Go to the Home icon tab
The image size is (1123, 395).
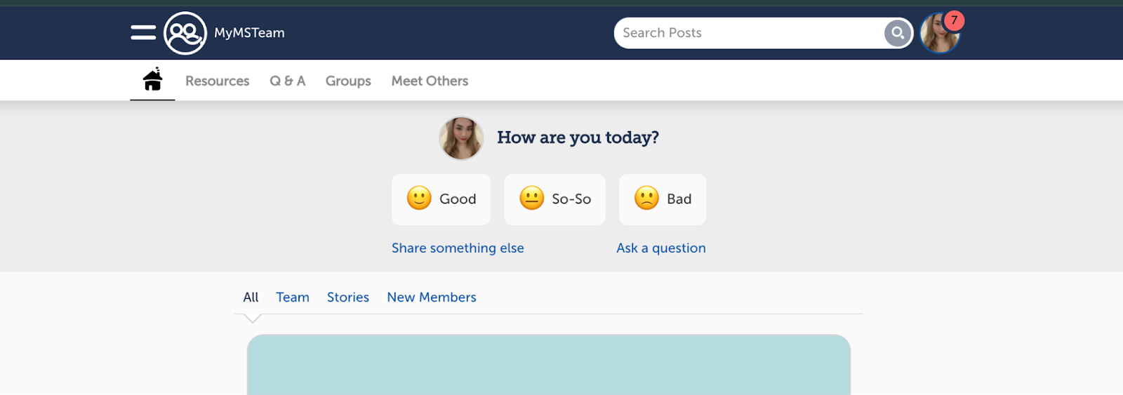pyautogui.click(x=152, y=79)
